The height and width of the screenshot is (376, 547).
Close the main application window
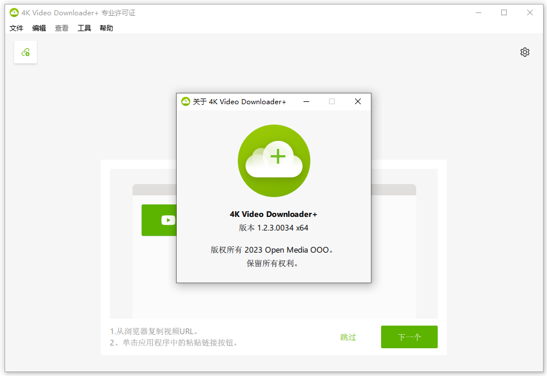[x=529, y=12]
